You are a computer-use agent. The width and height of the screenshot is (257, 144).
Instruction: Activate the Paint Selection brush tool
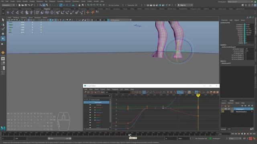pyautogui.click(x=3, y=29)
